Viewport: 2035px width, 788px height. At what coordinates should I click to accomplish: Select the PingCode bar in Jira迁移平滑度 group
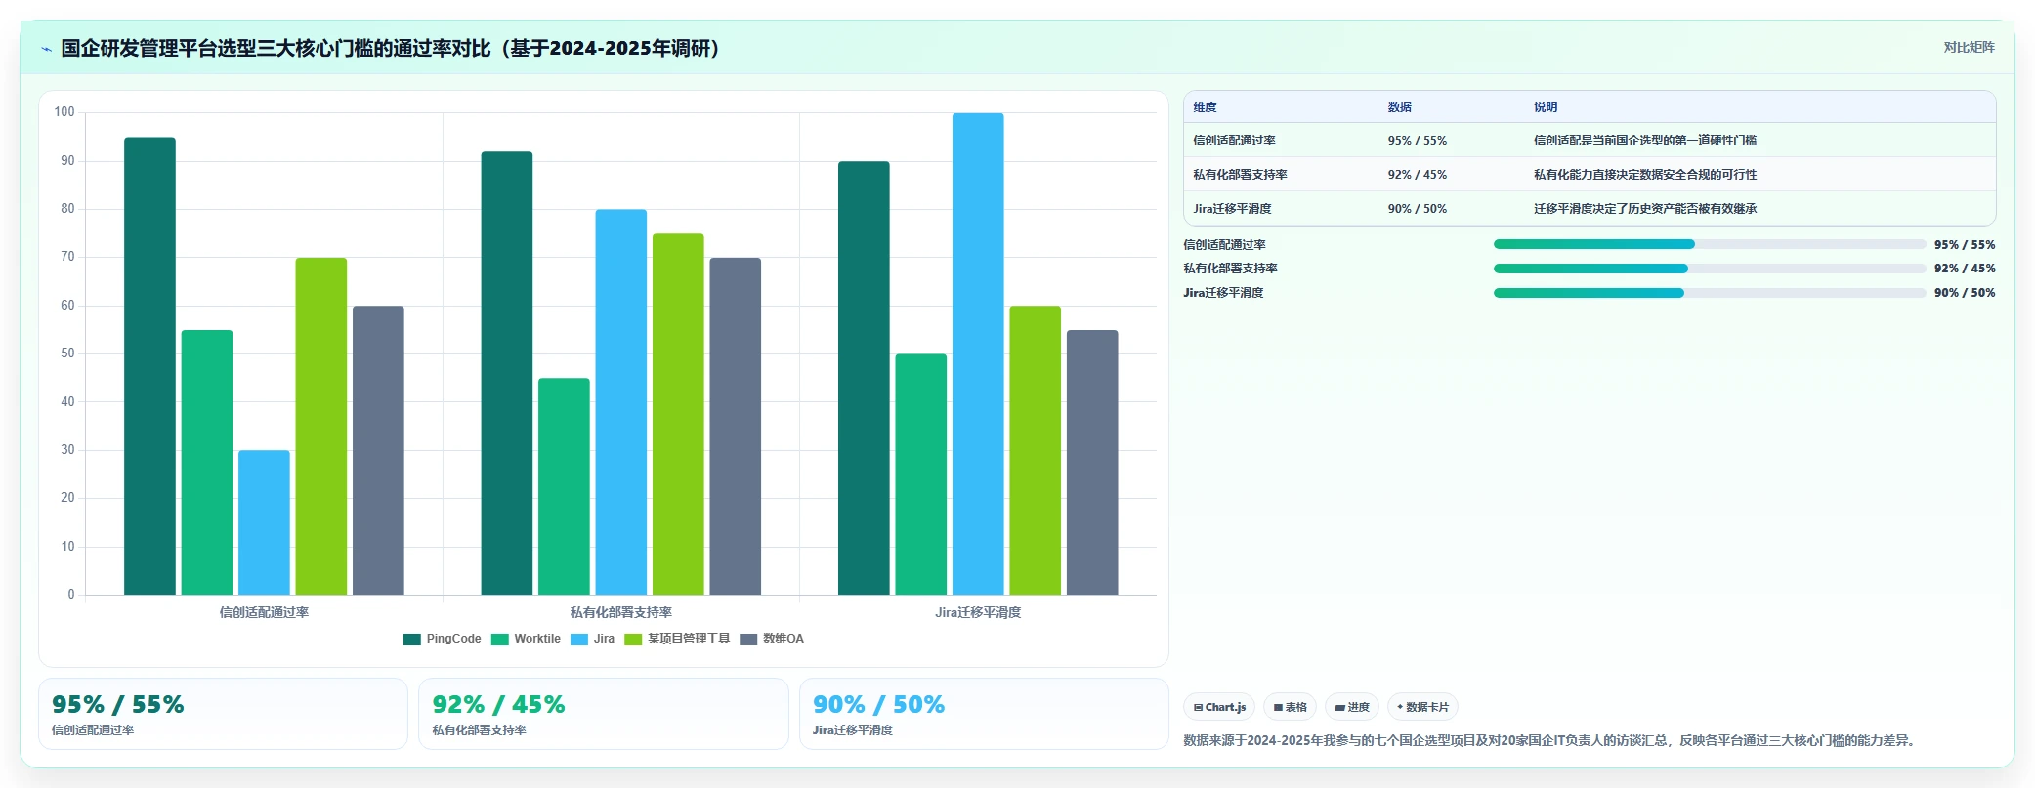[x=864, y=378]
